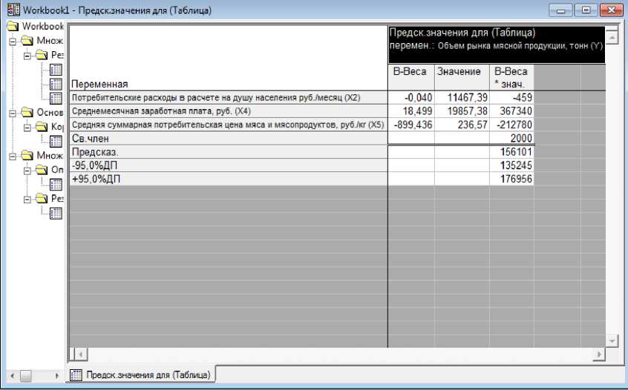Open the first spreadsheet icon below the top Рез folder
The image size is (628, 390).
[x=56, y=70]
